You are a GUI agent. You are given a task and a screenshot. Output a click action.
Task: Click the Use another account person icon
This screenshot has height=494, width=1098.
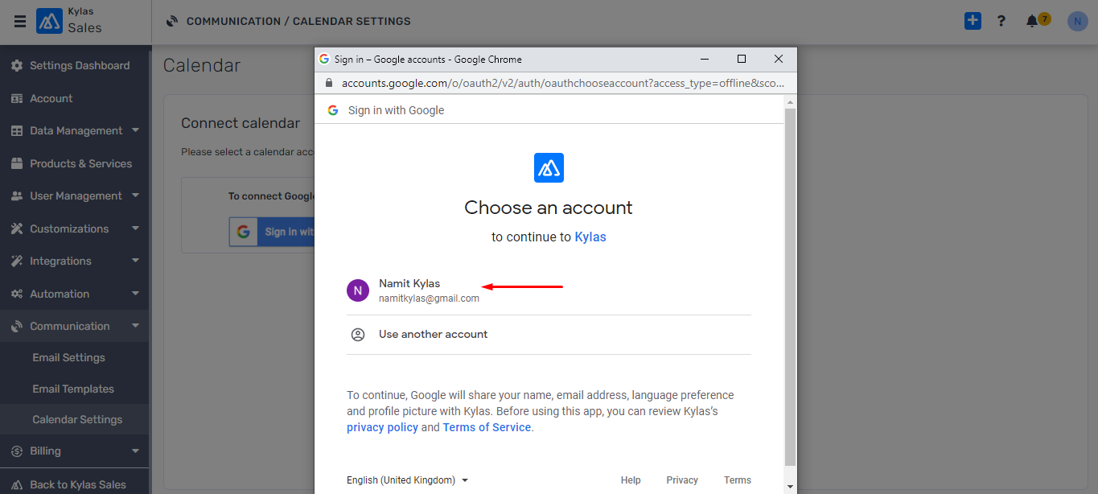click(358, 334)
